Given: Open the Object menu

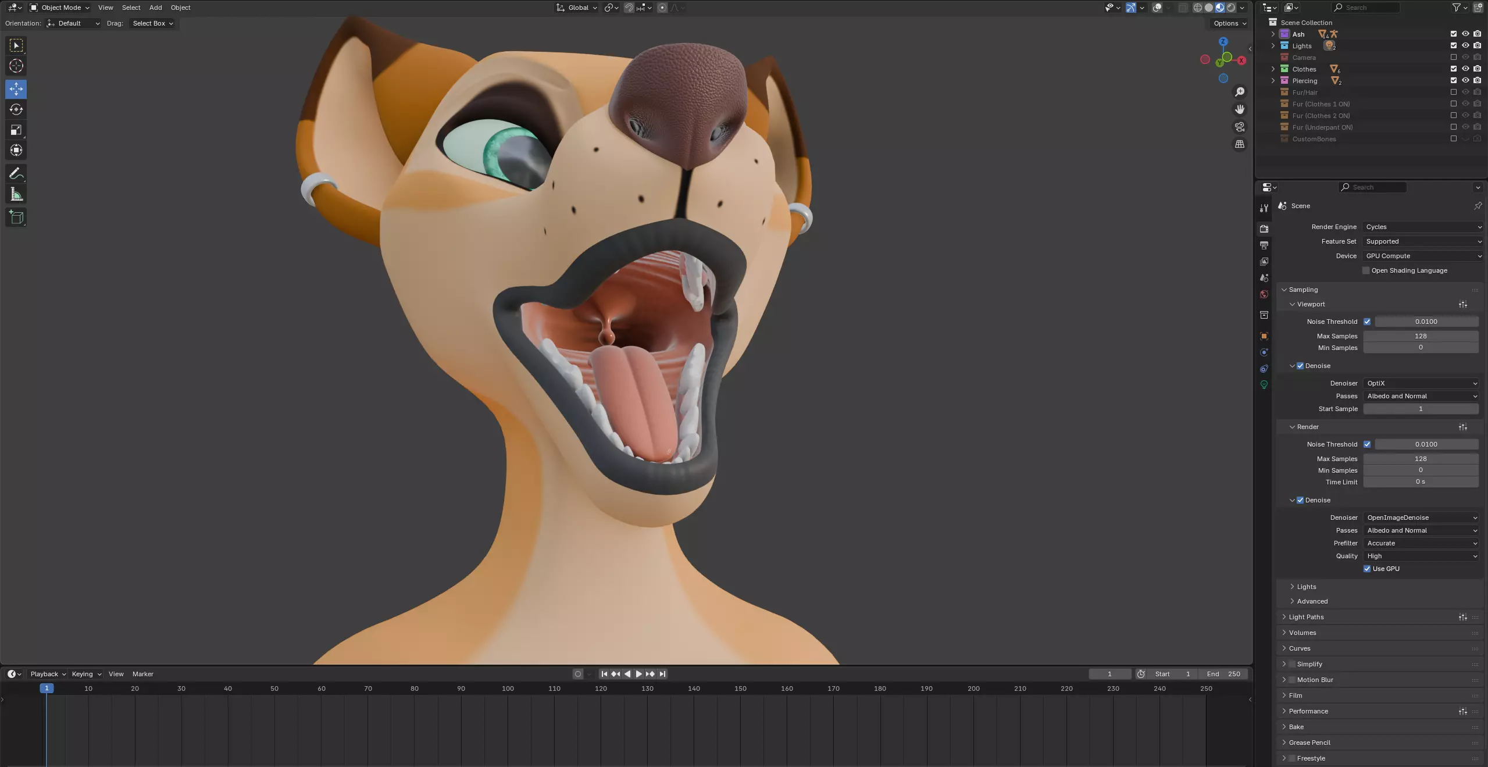Looking at the screenshot, I should pyautogui.click(x=180, y=8).
